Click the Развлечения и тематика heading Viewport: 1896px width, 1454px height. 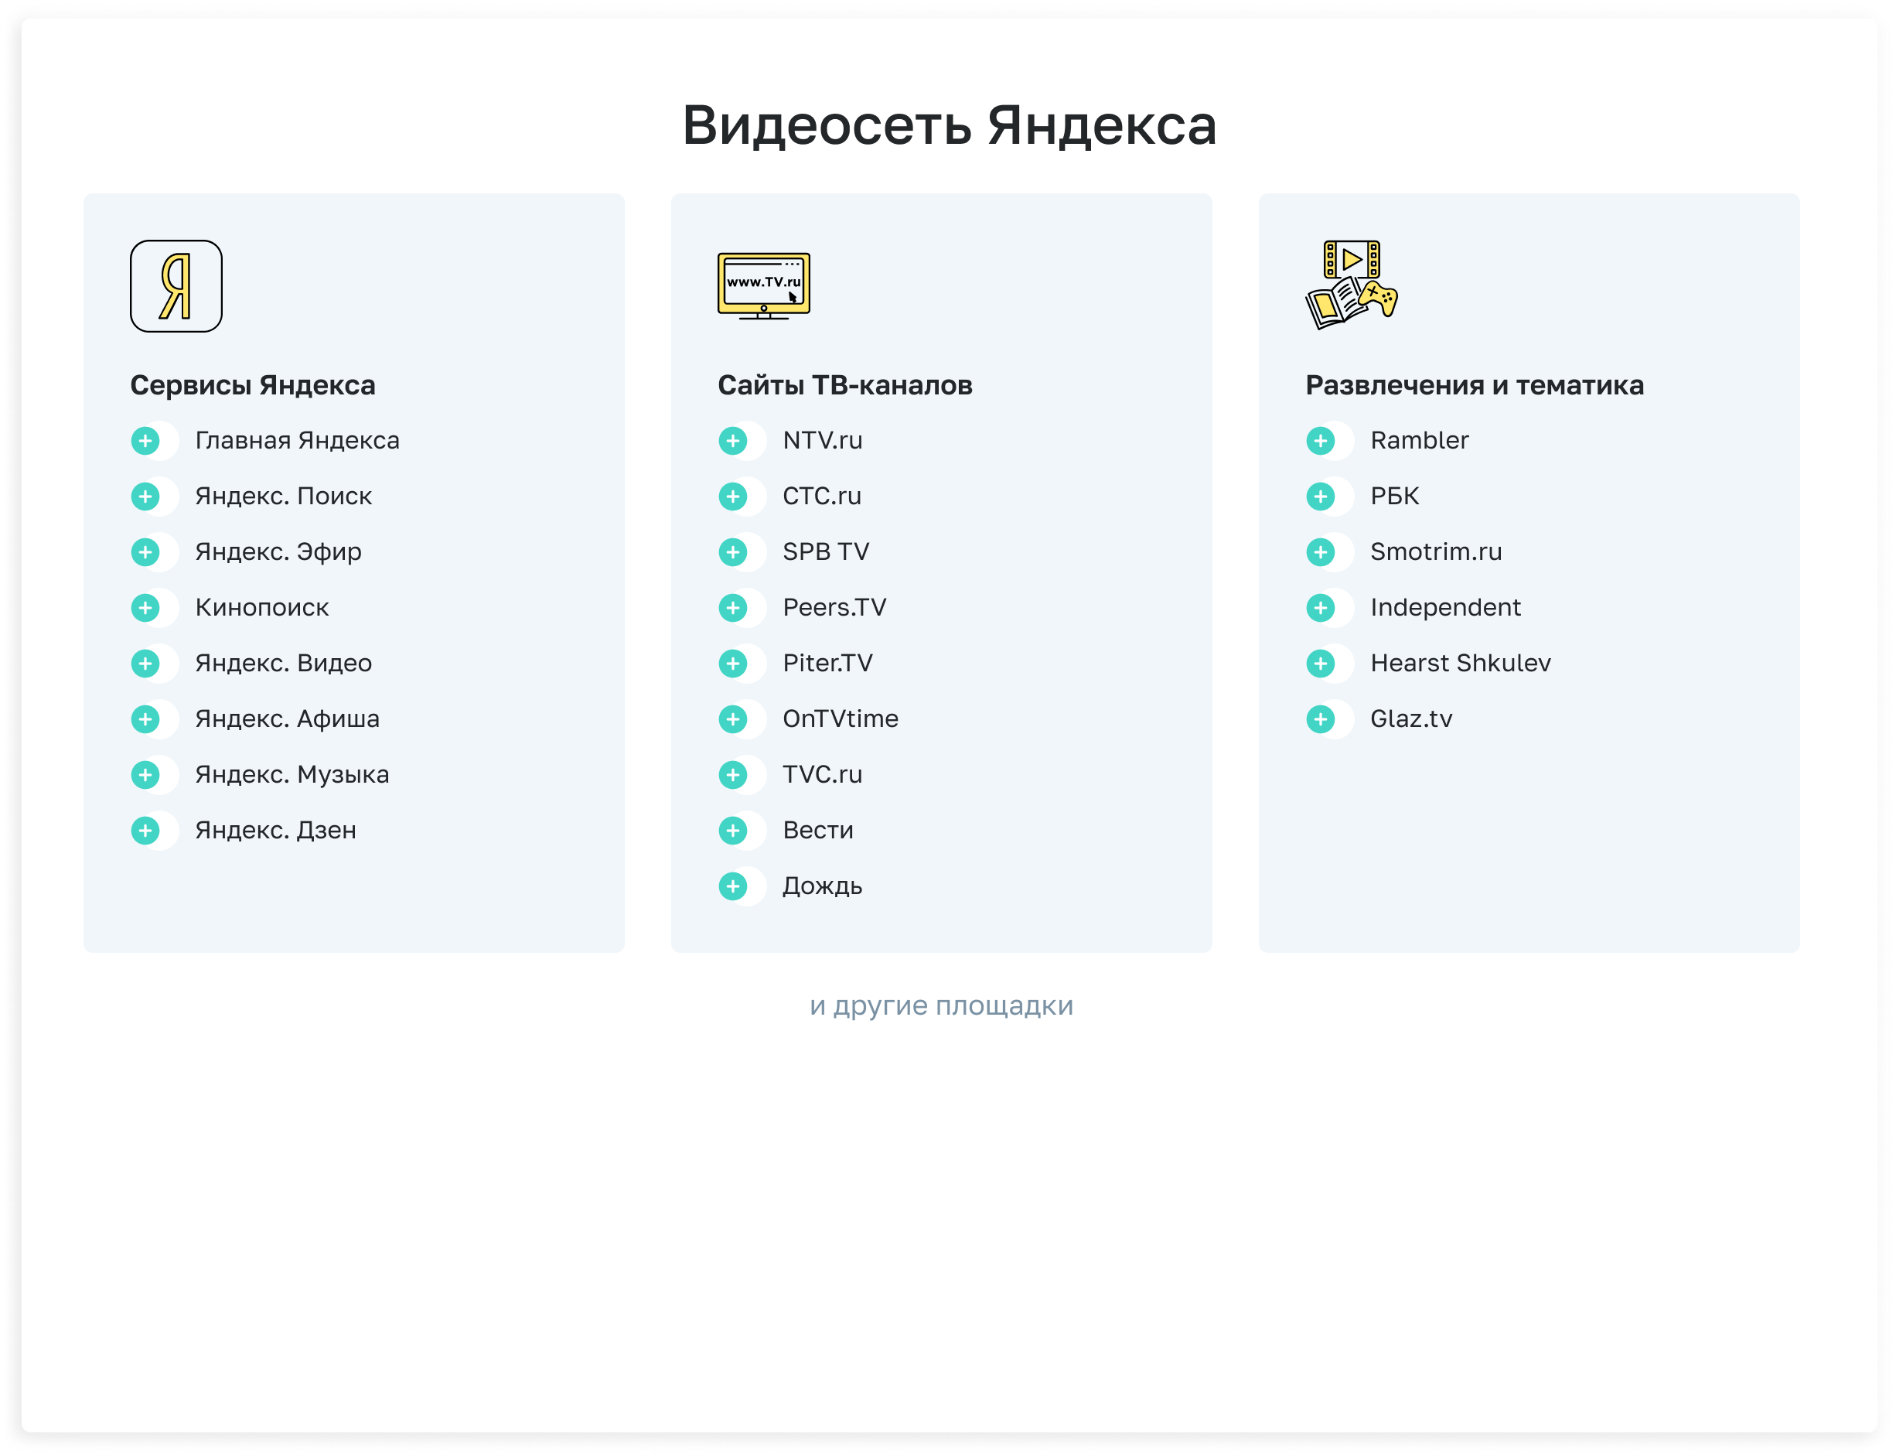(1475, 385)
